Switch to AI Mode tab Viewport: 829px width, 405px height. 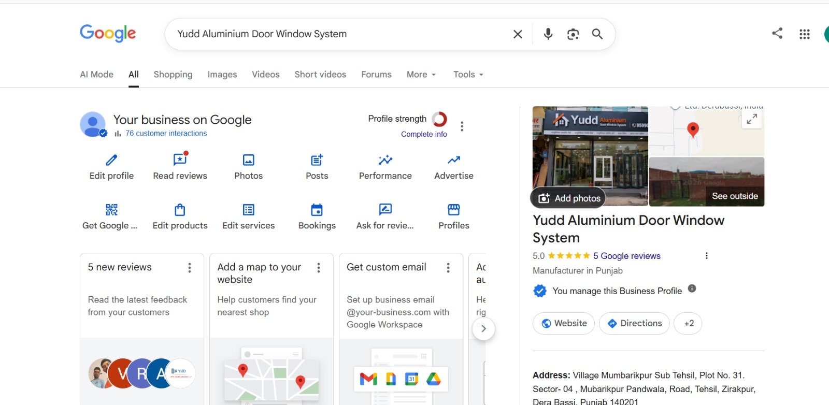96,75
